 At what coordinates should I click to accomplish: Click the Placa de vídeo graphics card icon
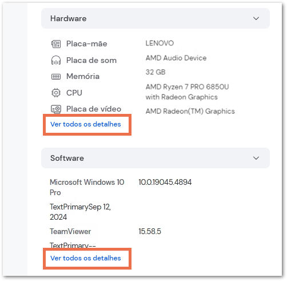[x=56, y=109]
